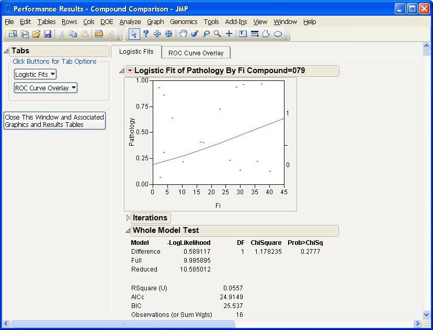Screen dimensions: 433x330
Task: Open the tools toolbar's options dropdown corner
Action: tap(287, 38)
